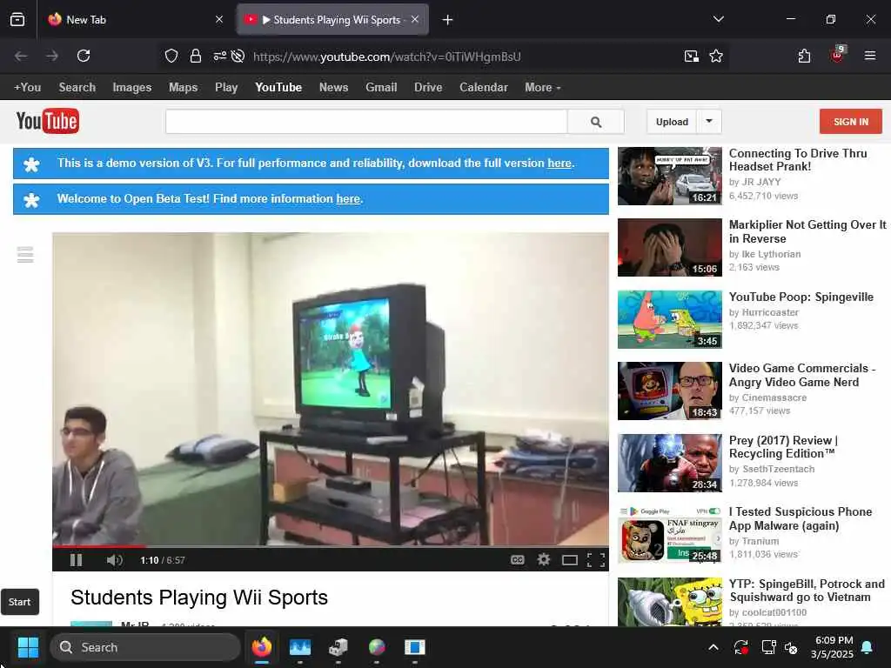
Task: Click the SIGN IN button
Action: pos(851,122)
